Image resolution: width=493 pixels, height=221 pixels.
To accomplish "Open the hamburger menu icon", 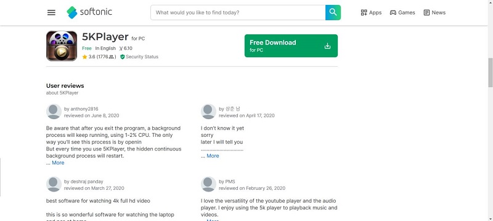I will click(51, 12).
